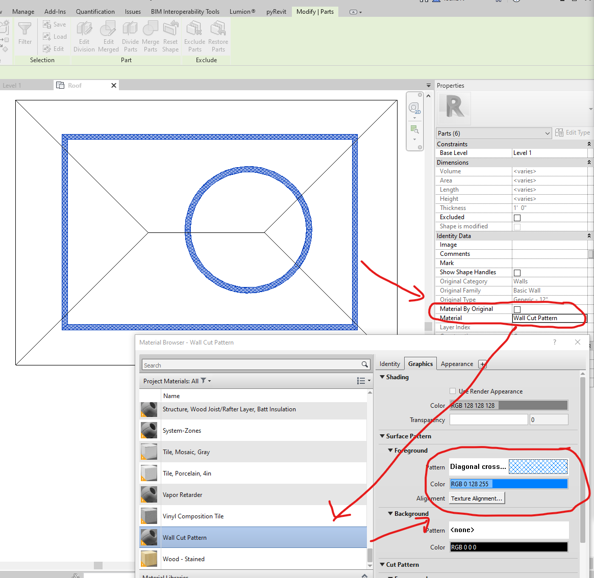The height and width of the screenshot is (578, 594).
Task: Toggle Use Render Appearance in Shading
Action: pos(452,391)
